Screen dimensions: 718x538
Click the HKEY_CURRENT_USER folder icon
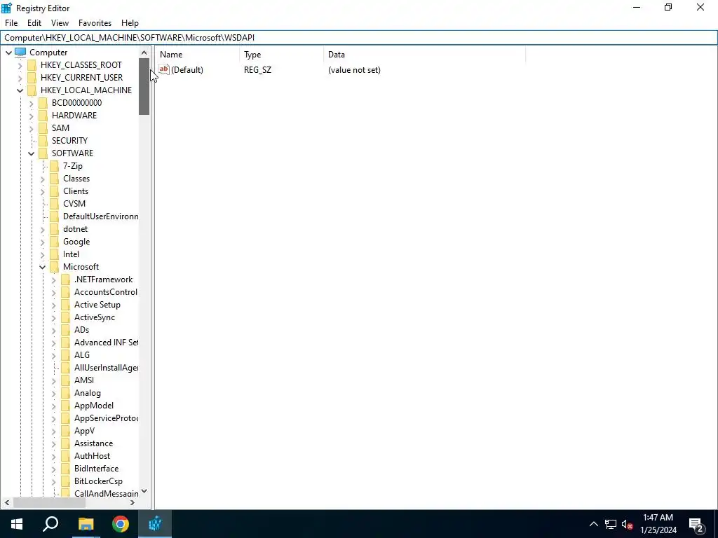pyautogui.click(x=32, y=77)
